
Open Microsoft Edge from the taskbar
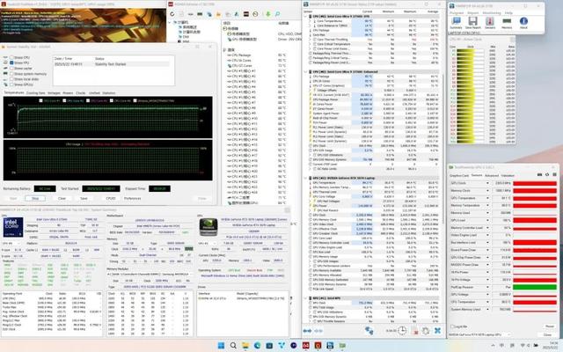[257, 346]
